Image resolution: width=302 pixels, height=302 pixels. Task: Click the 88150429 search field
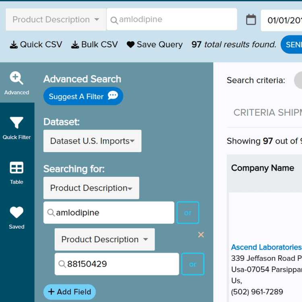[117, 264]
